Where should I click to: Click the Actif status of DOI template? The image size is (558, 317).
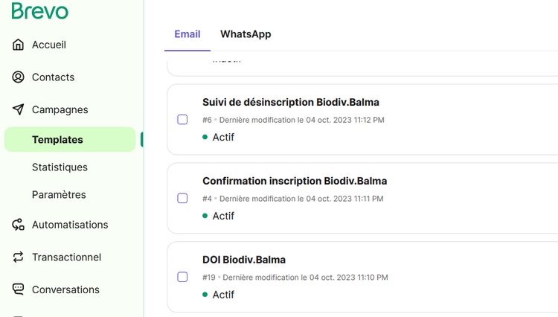pyautogui.click(x=222, y=295)
